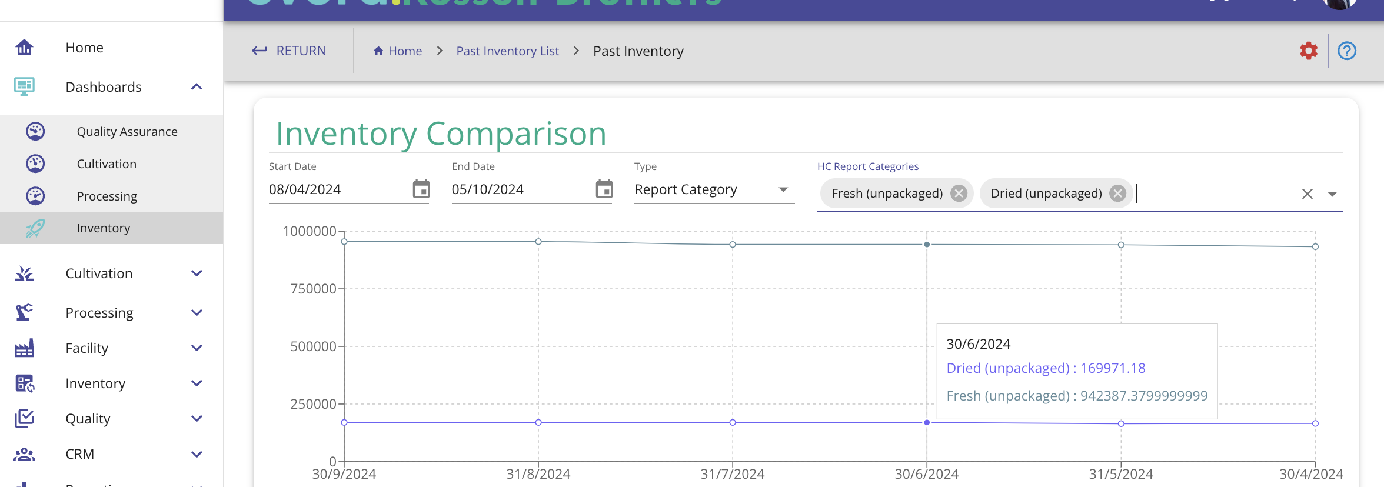The width and height of the screenshot is (1384, 487).
Task: Click the breadcrumb Home house icon
Action: 378,51
